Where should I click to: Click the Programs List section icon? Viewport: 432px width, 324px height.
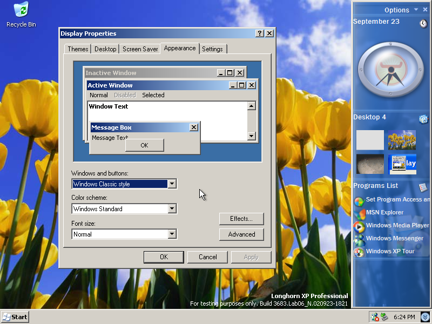pos(423,187)
